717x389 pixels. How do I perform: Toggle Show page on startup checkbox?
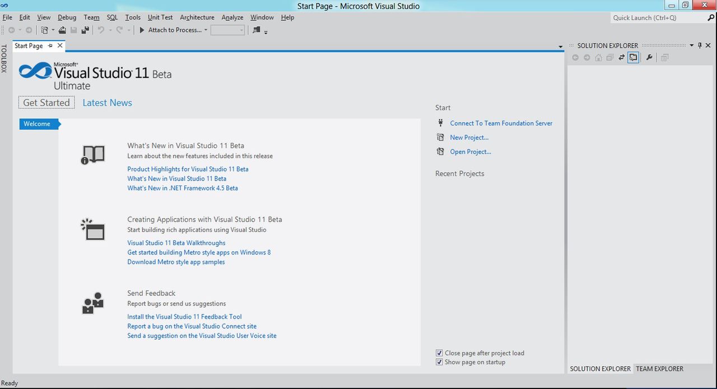point(439,362)
